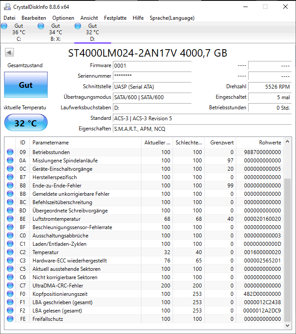Click the blue status orb of drive C:
Viewport: 296px width, 334px height.
[x=4, y=26]
